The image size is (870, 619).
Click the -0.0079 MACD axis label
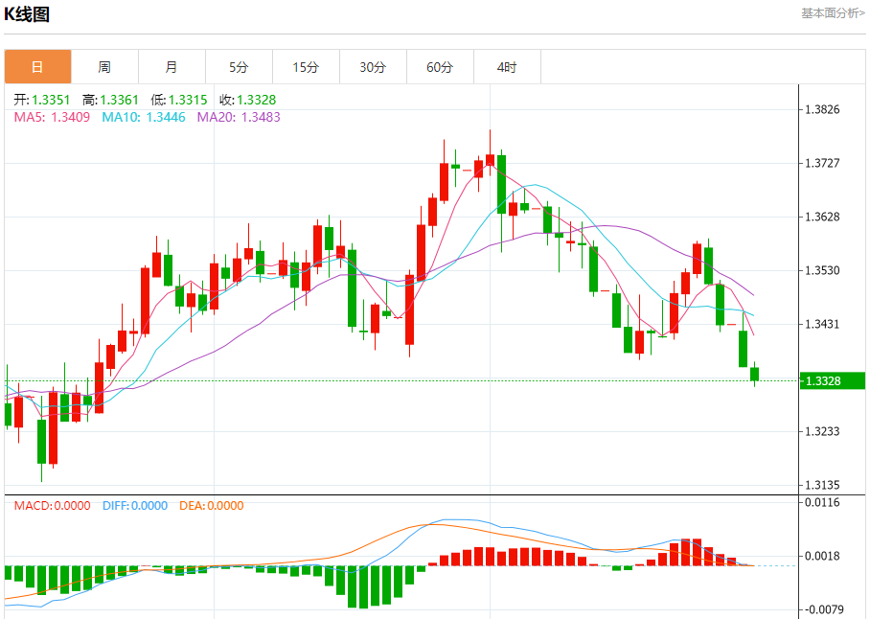click(823, 610)
